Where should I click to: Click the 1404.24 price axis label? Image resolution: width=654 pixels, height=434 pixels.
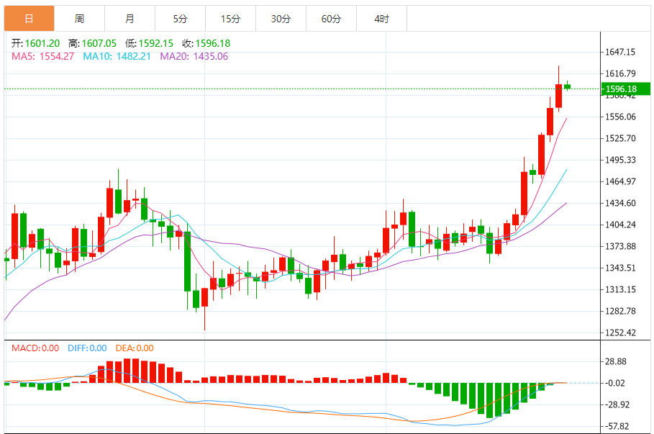pyautogui.click(x=620, y=225)
